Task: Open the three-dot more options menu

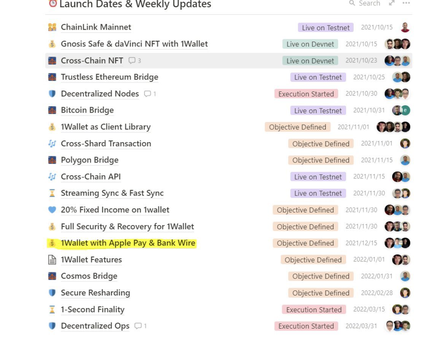Action: 406,3
